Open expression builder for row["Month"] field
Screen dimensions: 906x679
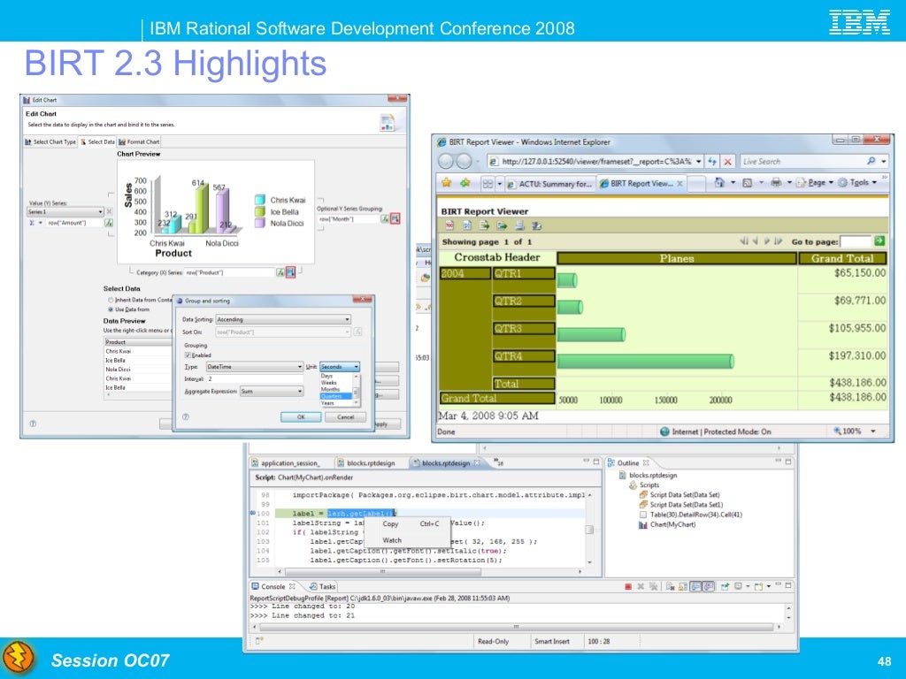tap(385, 219)
